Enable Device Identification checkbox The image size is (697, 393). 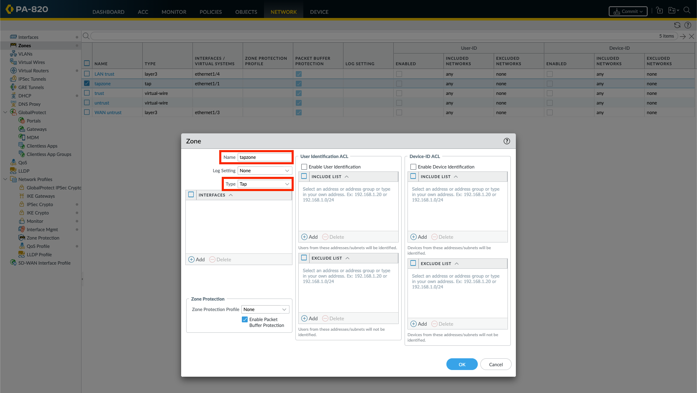point(413,167)
